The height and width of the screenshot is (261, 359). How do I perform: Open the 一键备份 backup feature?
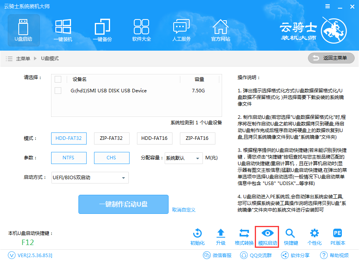pyautogui.click(x=102, y=30)
